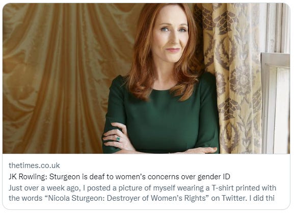The image size is (294, 214).
Task: Click 'JK Rowling:' at the headline start
Action: click(x=28, y=177)
